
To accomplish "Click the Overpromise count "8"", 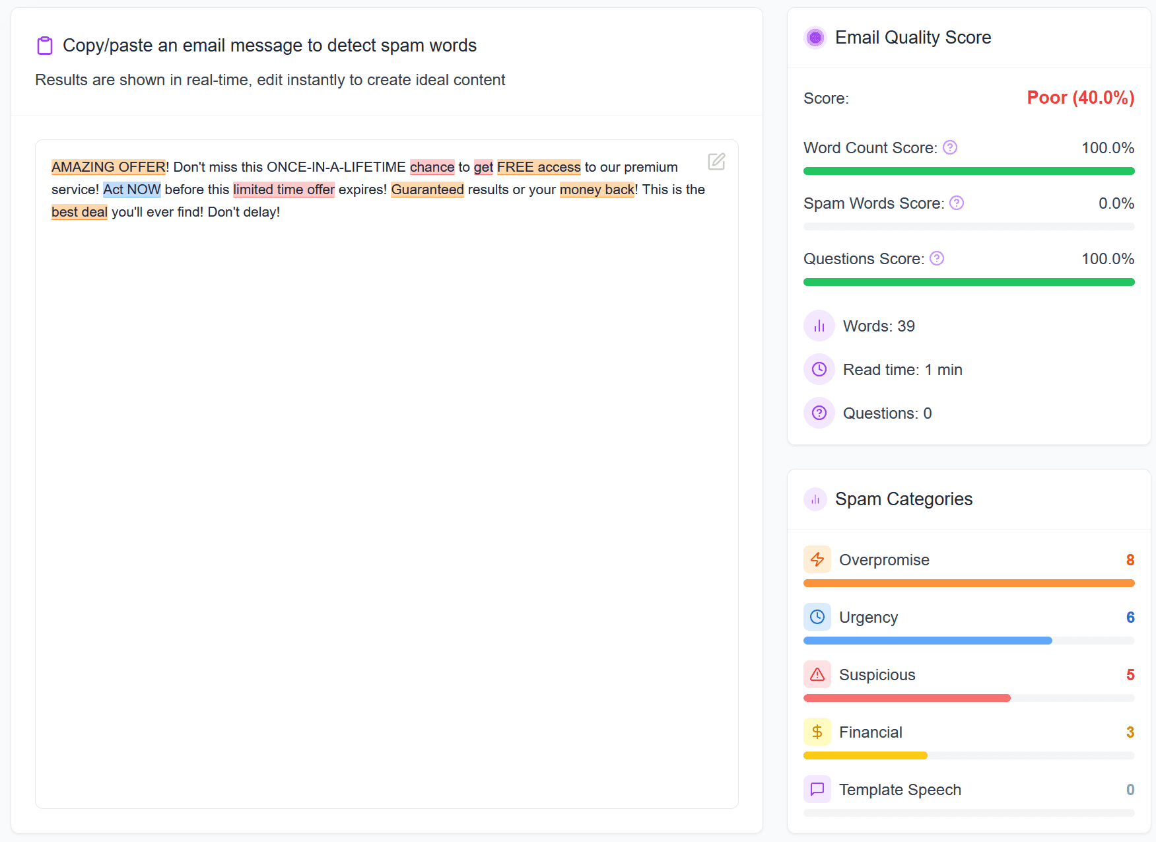I will 1130,560.
